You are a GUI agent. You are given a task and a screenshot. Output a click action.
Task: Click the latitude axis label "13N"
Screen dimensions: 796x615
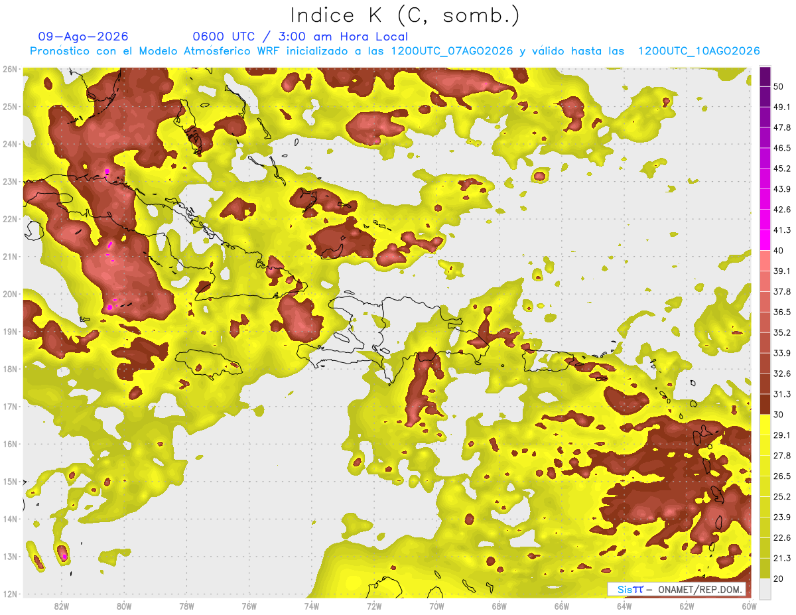coord(9,556)
